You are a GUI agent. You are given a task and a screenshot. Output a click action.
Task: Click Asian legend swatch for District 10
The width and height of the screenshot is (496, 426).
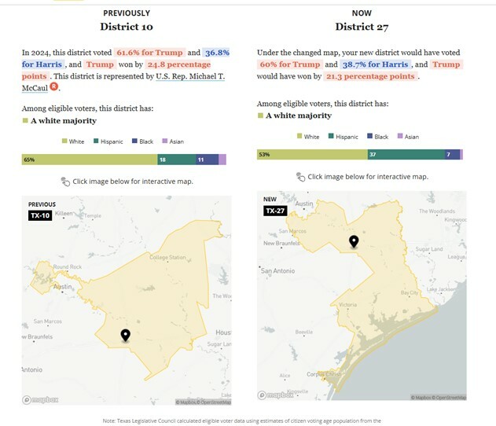(x=165, y=141)
